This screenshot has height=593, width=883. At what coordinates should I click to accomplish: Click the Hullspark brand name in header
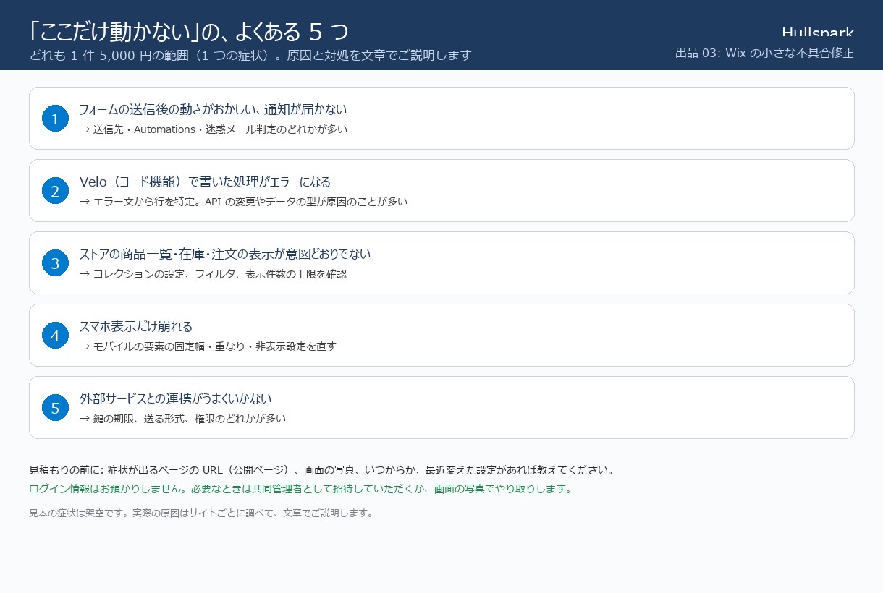818,33
